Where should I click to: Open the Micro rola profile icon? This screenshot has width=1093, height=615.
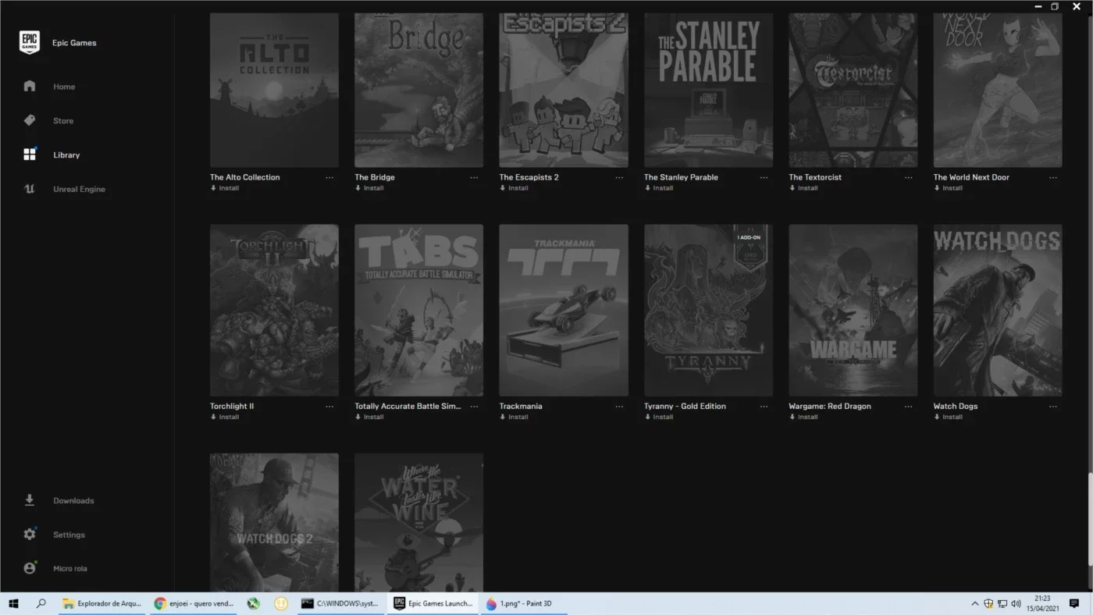coord(30,568)
